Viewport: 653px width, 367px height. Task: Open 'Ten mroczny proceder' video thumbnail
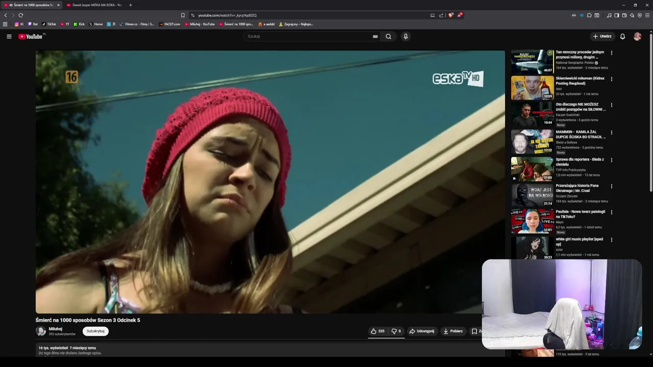[532, 62]
